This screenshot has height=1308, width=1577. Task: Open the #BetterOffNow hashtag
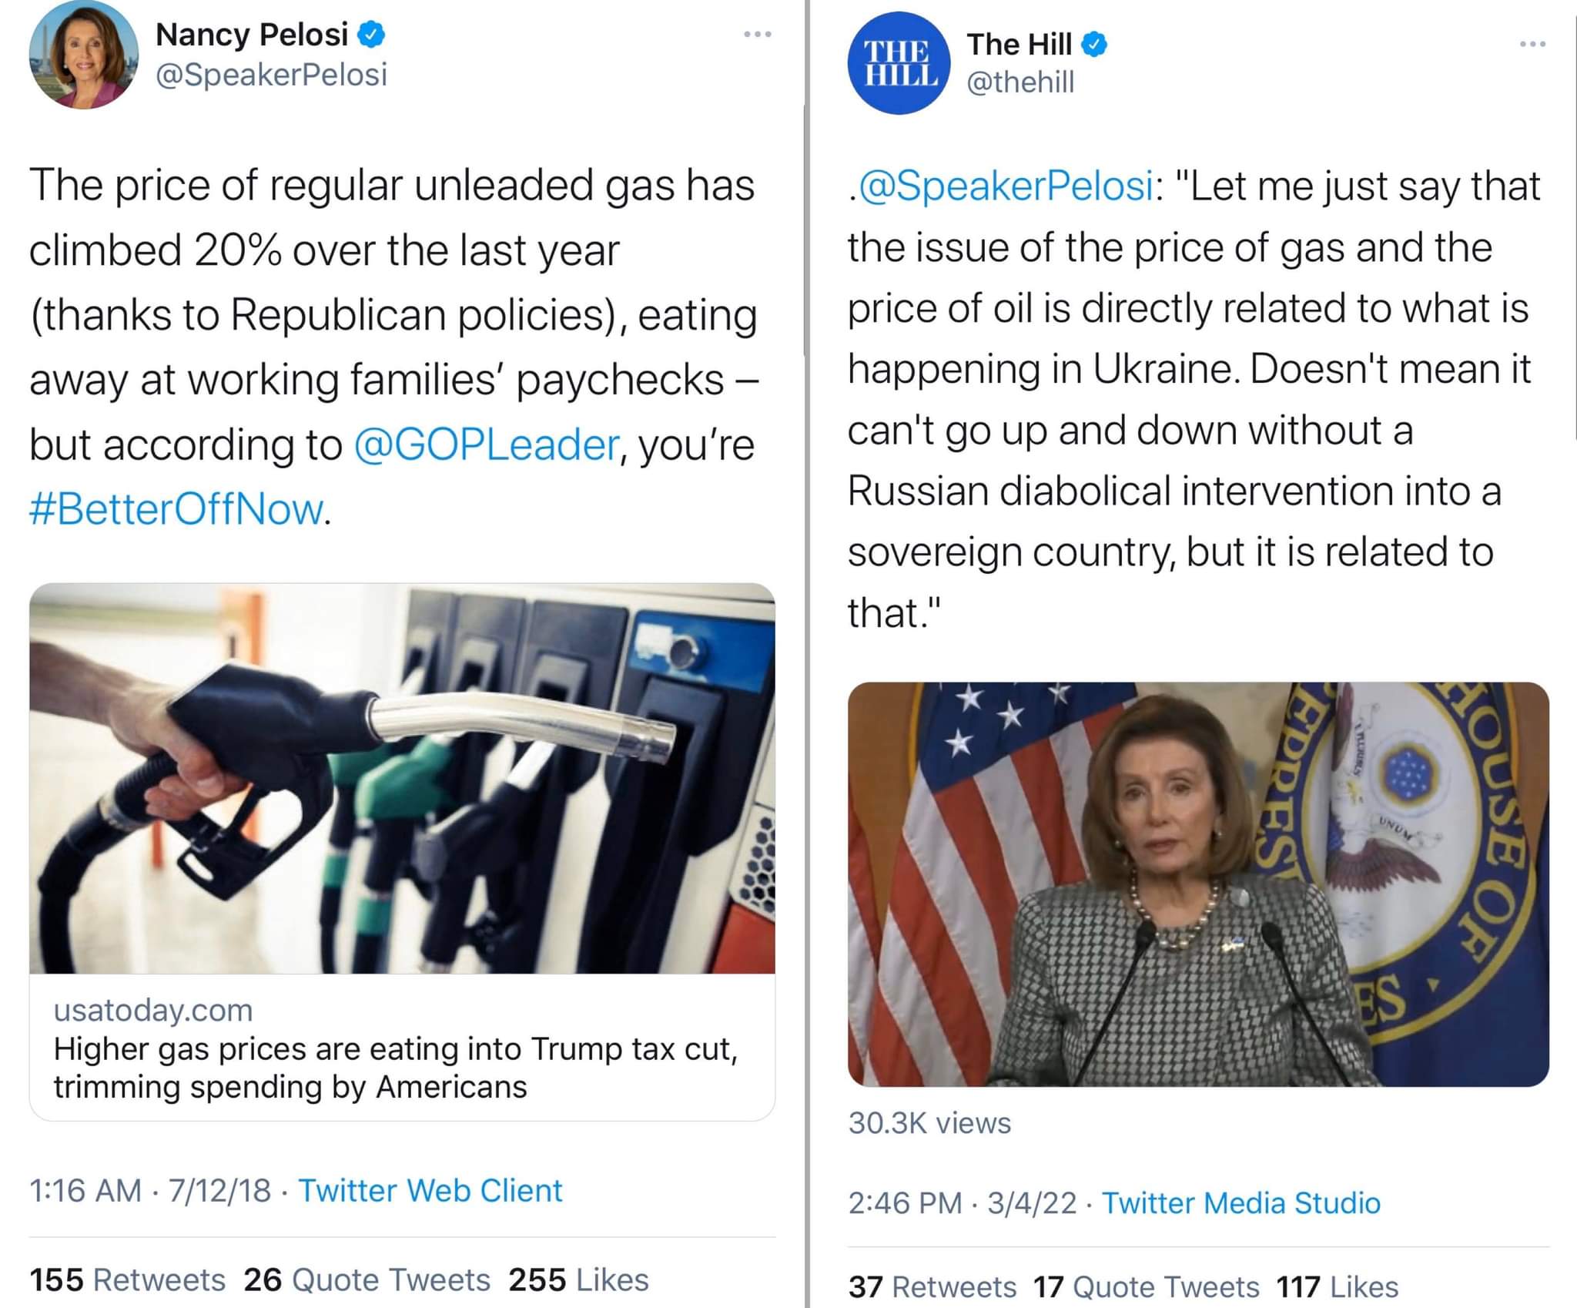point(176,509)
